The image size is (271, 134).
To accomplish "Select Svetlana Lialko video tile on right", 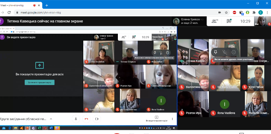I will click(225, 78).
